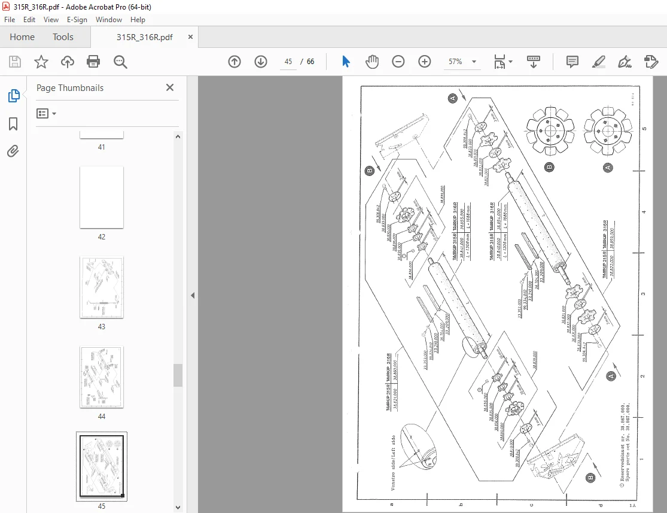Image resolution: width=667 pixels, height=513 pixels.
Task: Click the thumbnail panel scrollbar handle
Action: (x=178, y=375)
